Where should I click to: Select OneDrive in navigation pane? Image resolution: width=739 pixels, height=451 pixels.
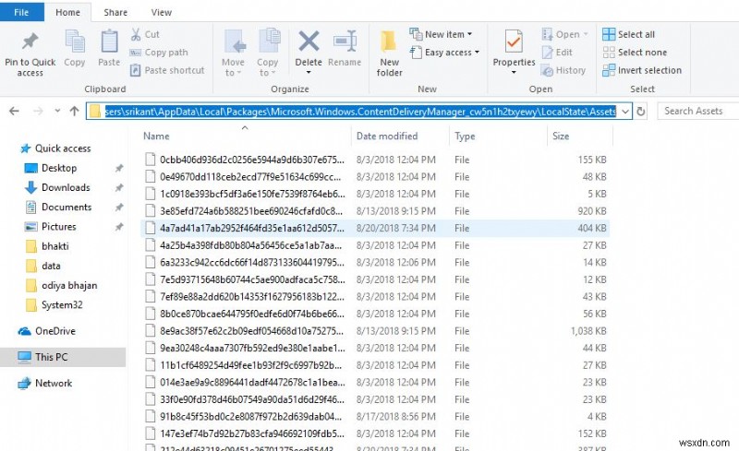tap(47, 331)
